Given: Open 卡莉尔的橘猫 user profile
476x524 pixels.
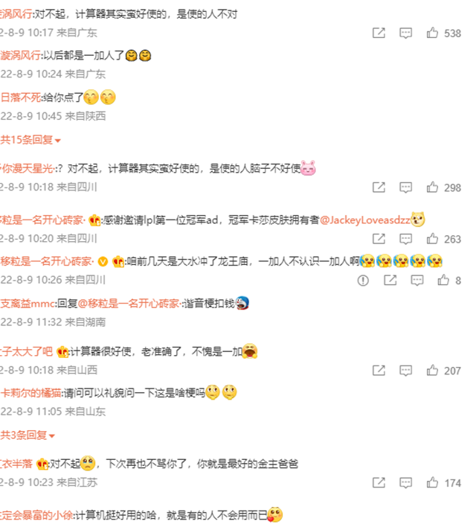Looking at the screenshot, I should pyautogui.click(x=30, y=393).
